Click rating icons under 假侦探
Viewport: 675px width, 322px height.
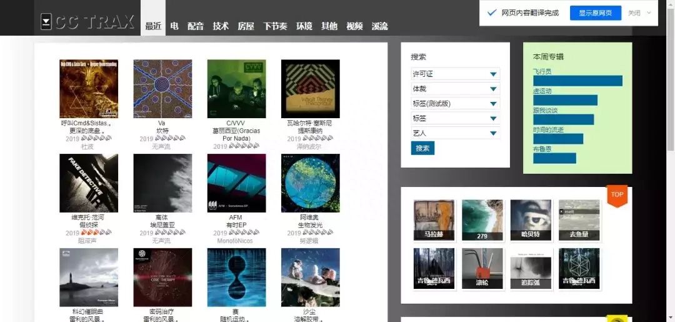coord(96,233)
